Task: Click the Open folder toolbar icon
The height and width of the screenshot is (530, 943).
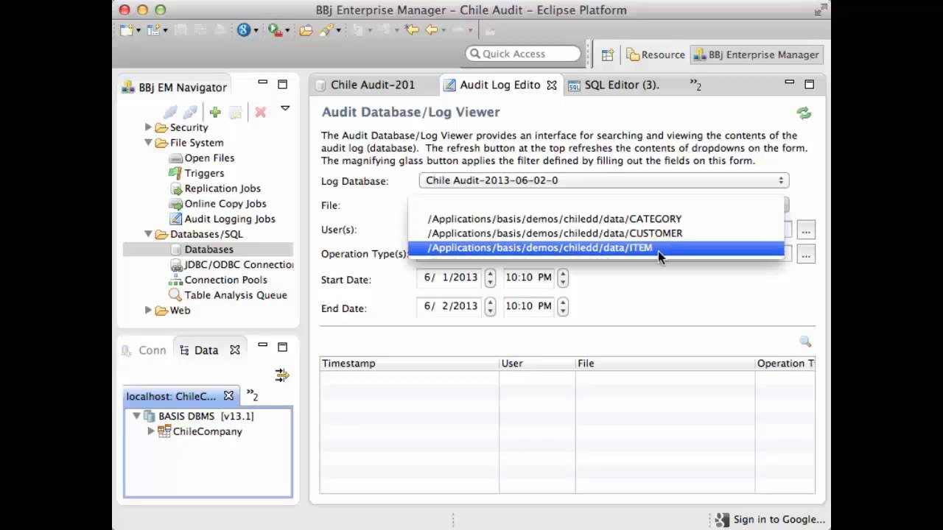Action: point(306,30)
